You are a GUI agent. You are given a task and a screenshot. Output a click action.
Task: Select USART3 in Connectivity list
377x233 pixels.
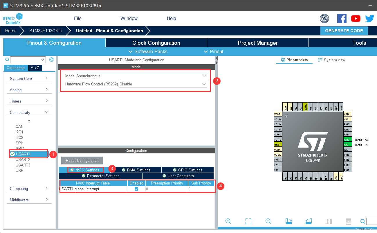23,165
